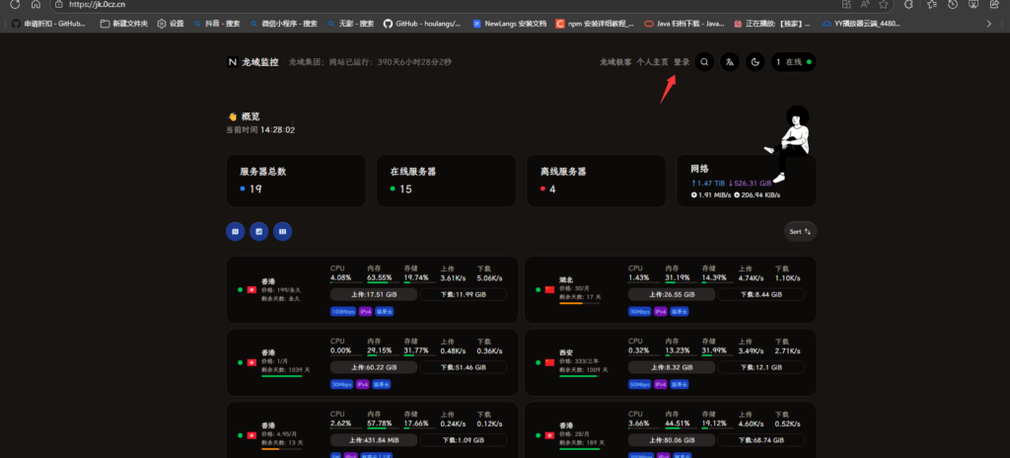1010x458 pixels.
Task: Click Hong Kong flag in the 28/月 card
Action: click(549, 435)
